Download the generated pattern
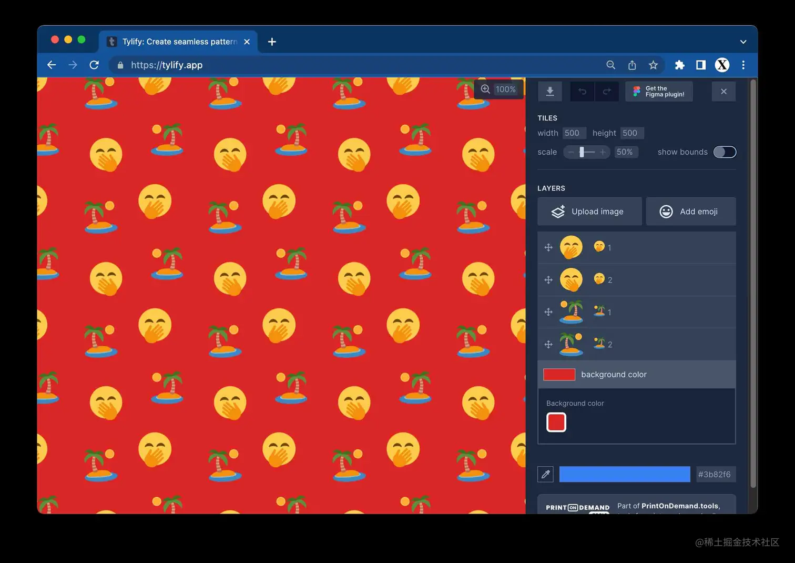795x563 pixels. click(x=549, y=91)
